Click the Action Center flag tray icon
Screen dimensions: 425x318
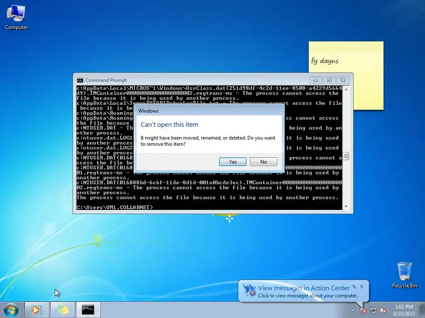[x=363, y=311]
